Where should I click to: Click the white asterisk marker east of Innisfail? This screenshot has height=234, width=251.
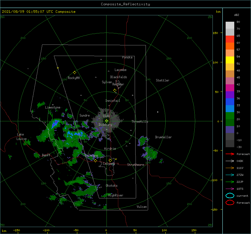(132, 95)
